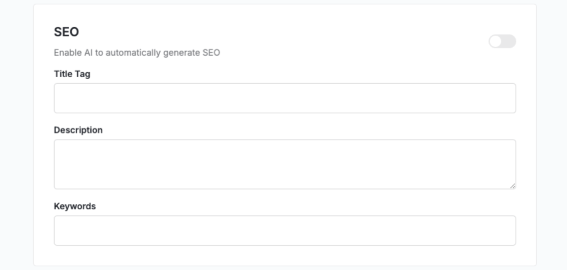Click the 'Enable AI to automatically generate SEO' text
567x270 pixels.
point(137,53)
